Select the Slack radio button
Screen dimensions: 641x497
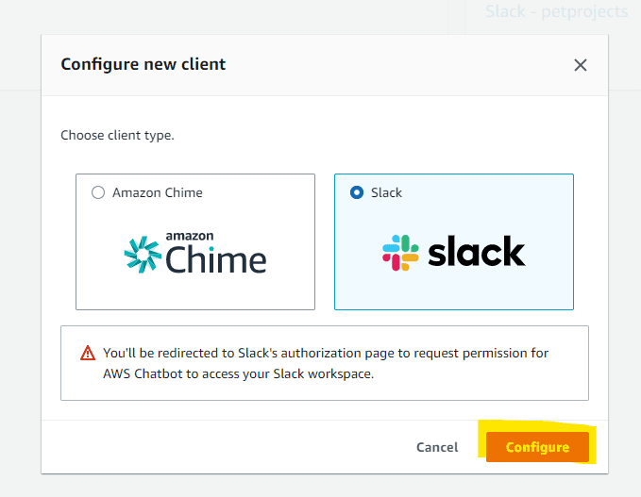[x=356, y=192]
